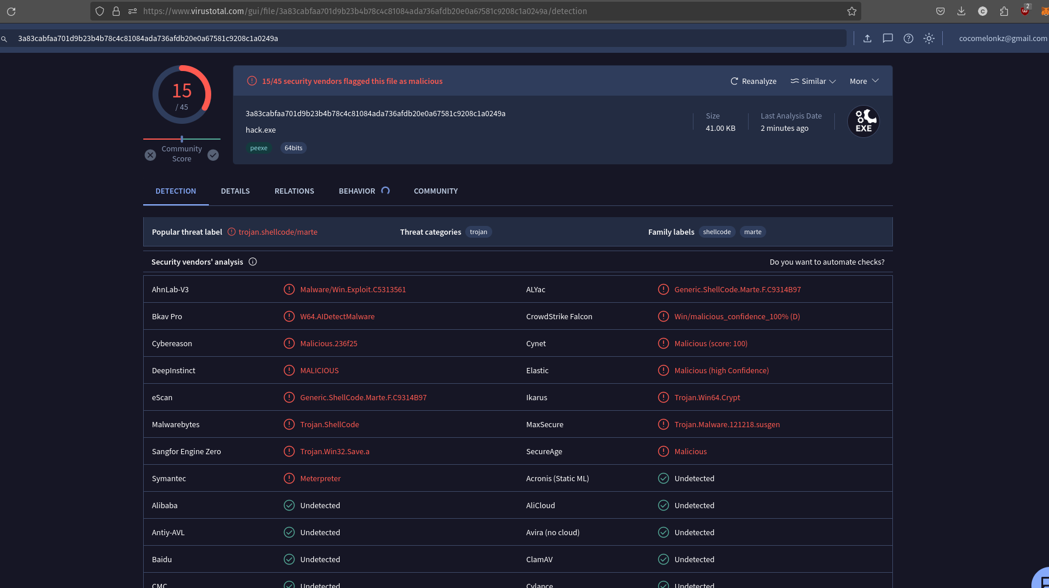Click the Malware/Win.Exploit.C5313561 detection
Viewport: 1049px width, 588px height.
click(353, 289)
